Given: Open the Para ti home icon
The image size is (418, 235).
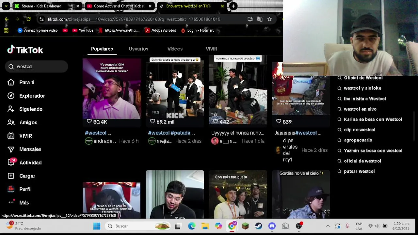Looking at the screenshot, I should point(11,82).
